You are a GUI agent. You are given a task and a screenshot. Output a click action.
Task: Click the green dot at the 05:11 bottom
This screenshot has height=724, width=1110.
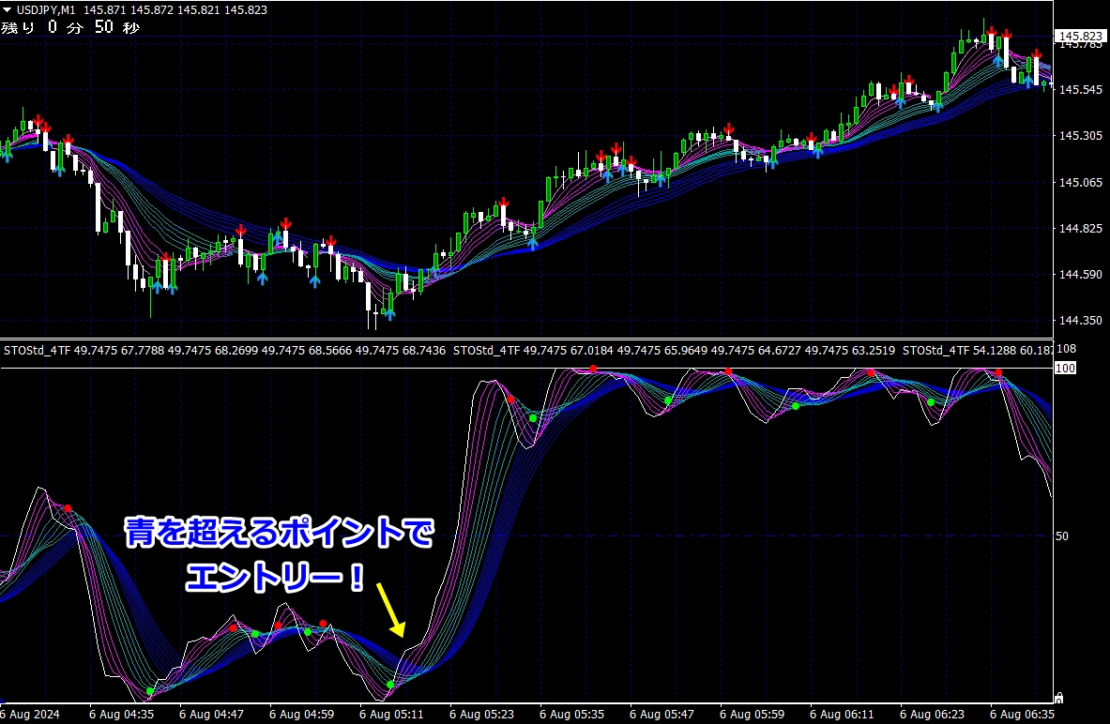click(390, 685)
